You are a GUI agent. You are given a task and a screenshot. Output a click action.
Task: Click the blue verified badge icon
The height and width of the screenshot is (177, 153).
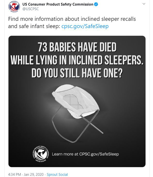point(96,4)
